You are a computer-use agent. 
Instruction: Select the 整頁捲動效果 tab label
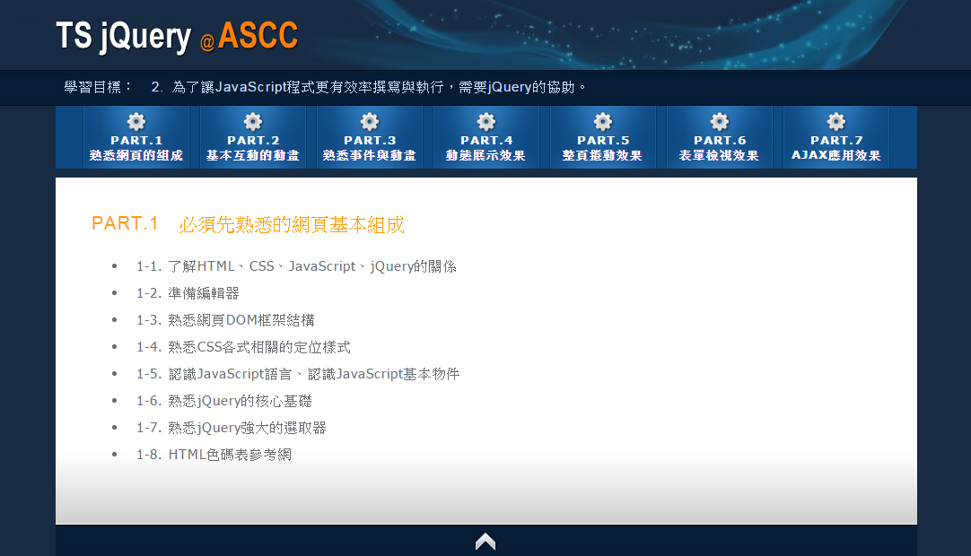tap(603, 156)
